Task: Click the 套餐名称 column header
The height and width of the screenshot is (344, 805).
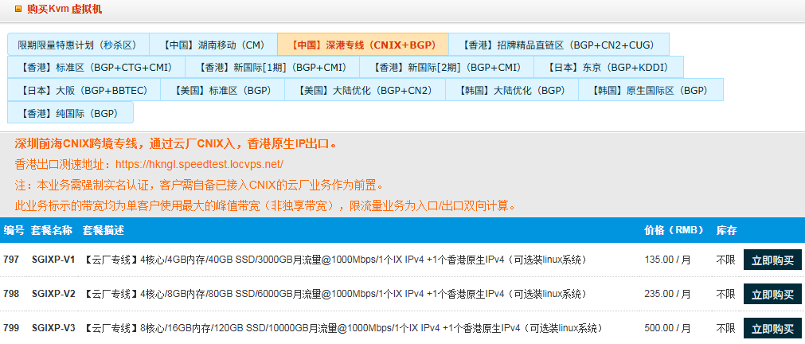Action: [x=52, y=231]
